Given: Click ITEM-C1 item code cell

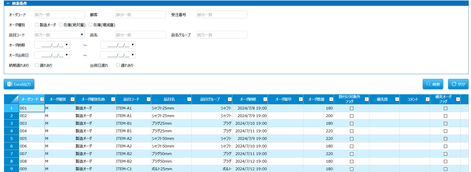Looking at the screenshot, I should [x=133, y=169].
